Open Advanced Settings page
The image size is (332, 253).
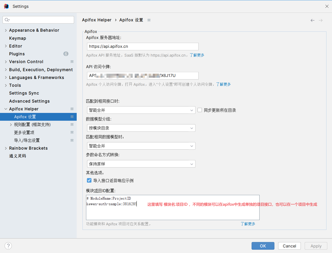coord(29,101)
